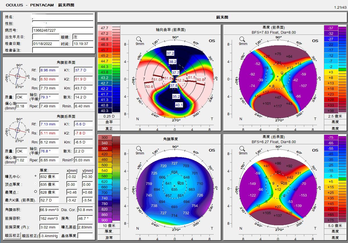The image size is (348, 243).
Task: Select the 屈光图 panel title
Action: (222, 17)
